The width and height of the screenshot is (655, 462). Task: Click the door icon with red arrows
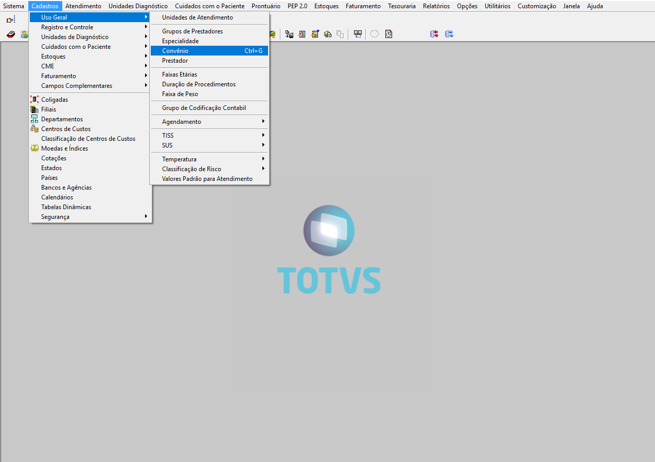point(434,34)
